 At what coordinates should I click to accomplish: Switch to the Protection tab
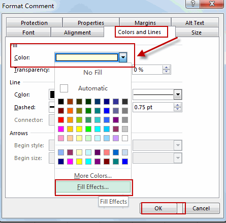[34, 23]
